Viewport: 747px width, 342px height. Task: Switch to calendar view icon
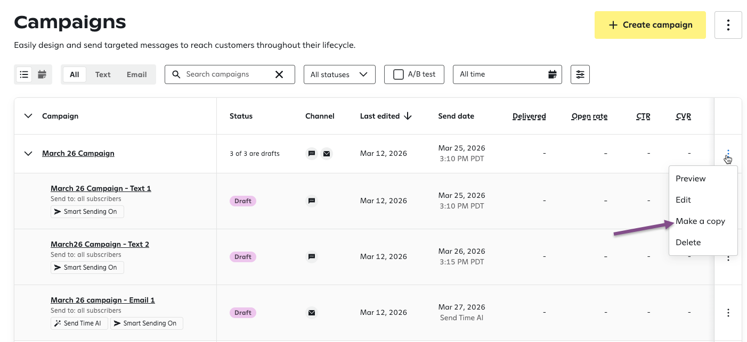(42, 74)
